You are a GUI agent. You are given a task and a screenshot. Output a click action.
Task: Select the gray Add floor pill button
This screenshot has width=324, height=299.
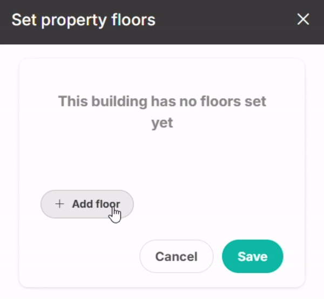[x=87, y=204]
